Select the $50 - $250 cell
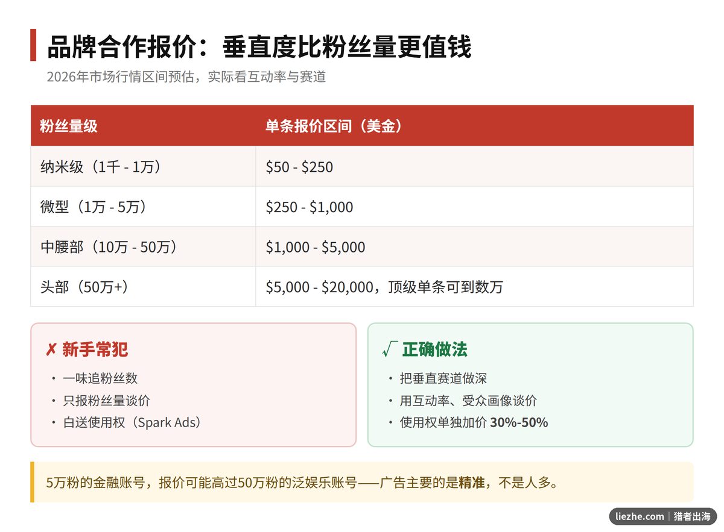Viewport: 724px width, 532px height. coord(475,166)
